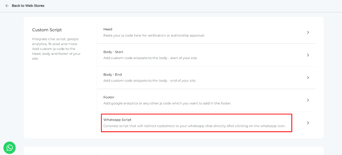Click the back arrow icon

[7, 6]
